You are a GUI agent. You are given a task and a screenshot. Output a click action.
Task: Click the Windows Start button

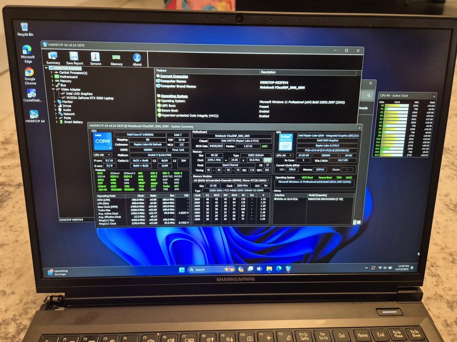point(182,270)
